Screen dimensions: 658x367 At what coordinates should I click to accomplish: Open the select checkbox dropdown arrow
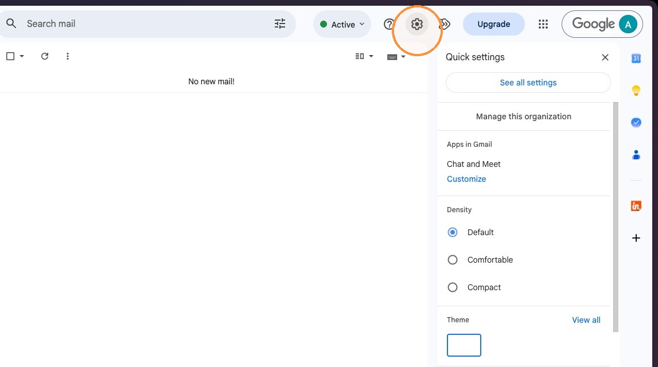point(22,56)
